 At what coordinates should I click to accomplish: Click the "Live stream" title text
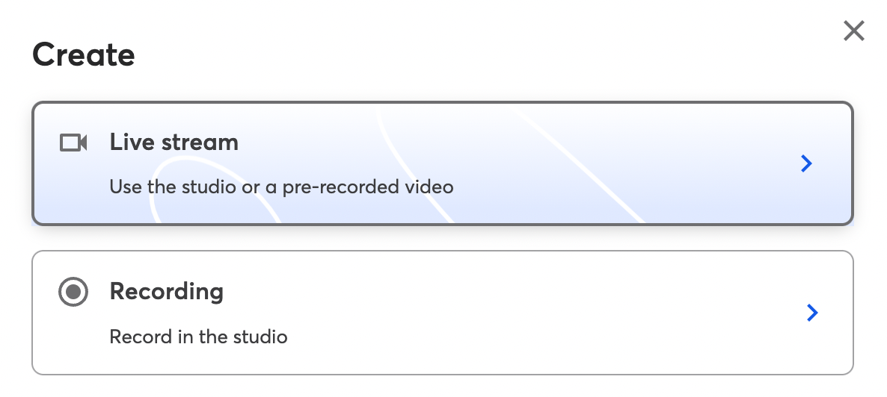tap(174, 142)
